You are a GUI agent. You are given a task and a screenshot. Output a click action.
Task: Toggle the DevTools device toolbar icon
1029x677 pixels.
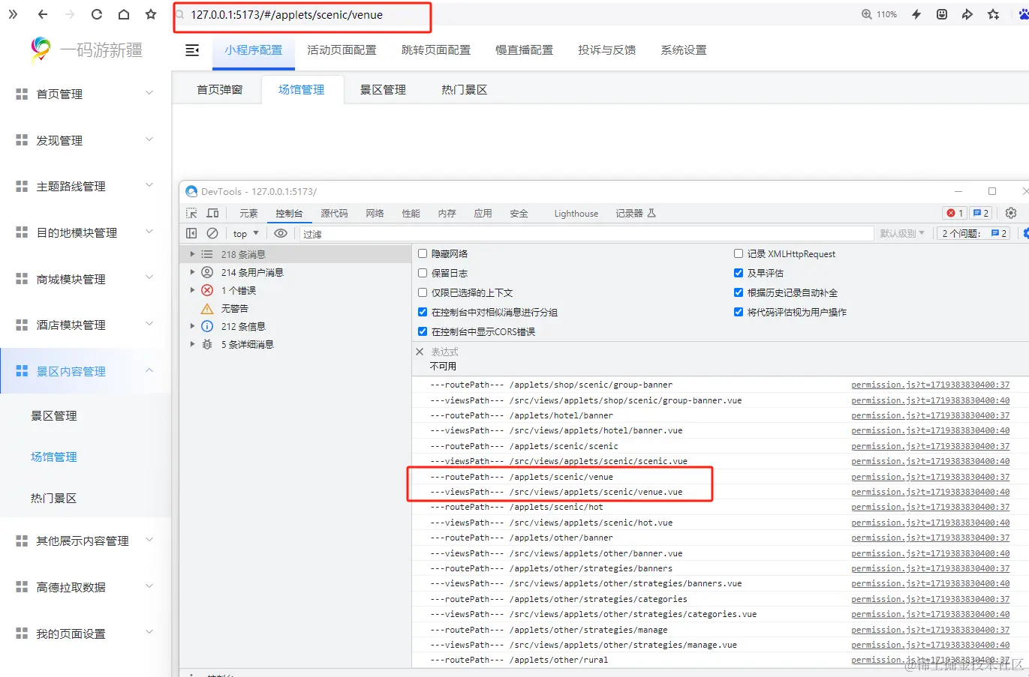tap(212, 213)
